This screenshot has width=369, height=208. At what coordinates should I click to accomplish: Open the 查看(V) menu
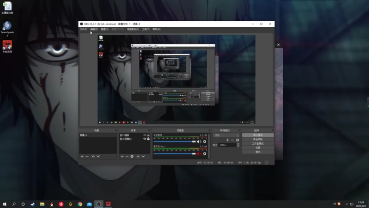[x=105, y=29]
